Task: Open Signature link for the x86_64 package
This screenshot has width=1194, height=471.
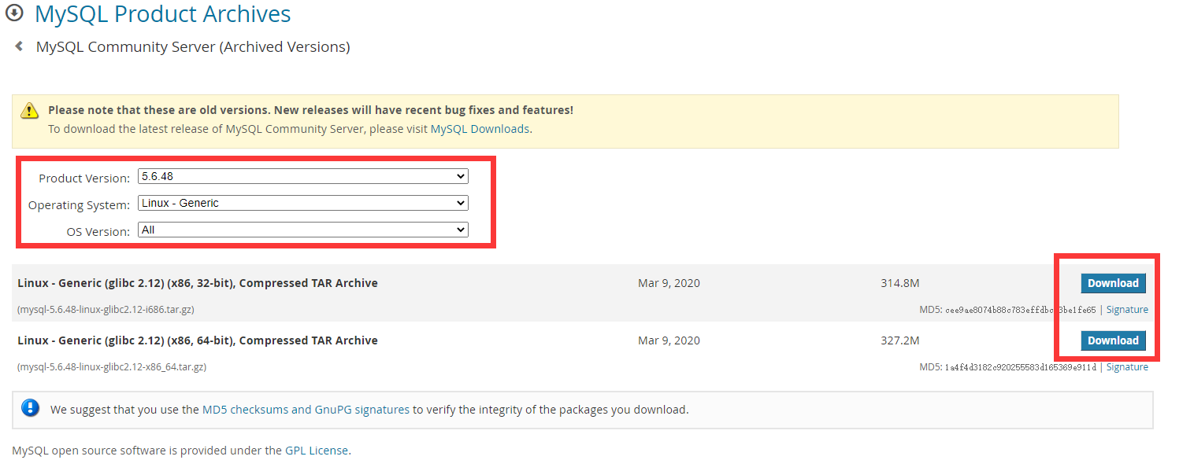Action: pyautogui.click(x=1127, y=367)
